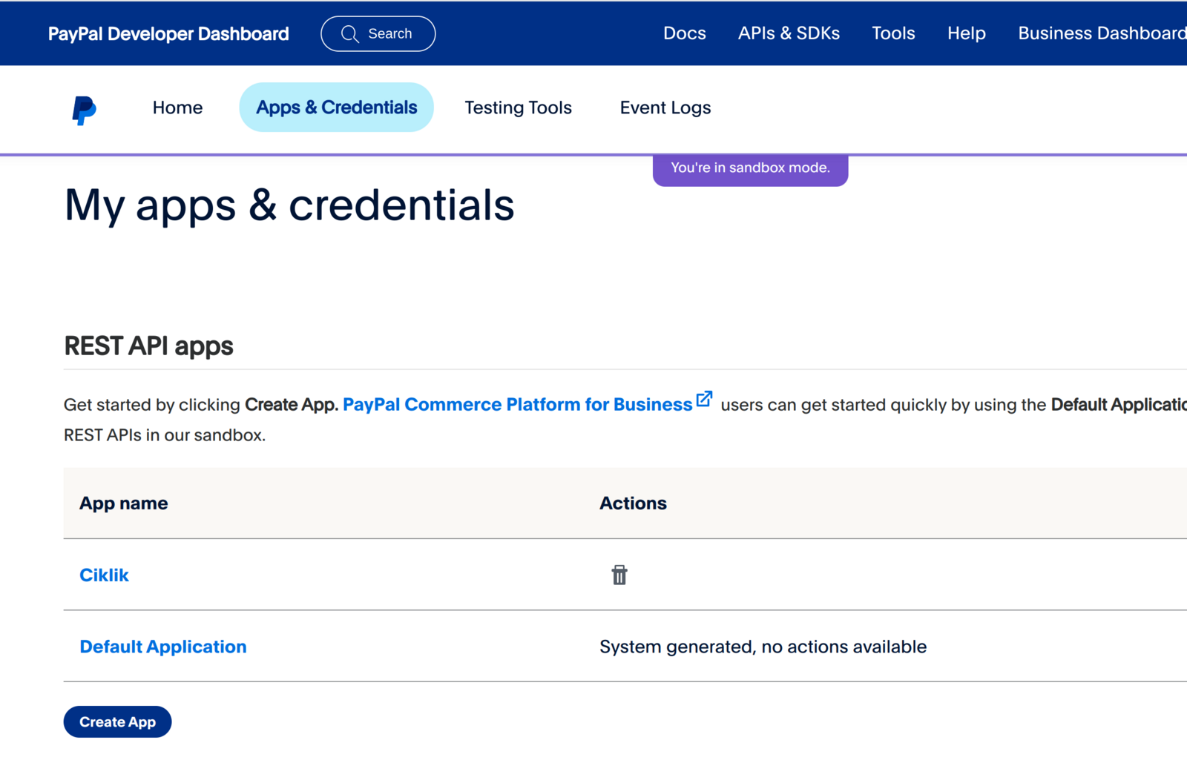The image size is (1187, 760).
Task: Open the Docs menu
Action: pyautogui.click(x=685, y=33)
